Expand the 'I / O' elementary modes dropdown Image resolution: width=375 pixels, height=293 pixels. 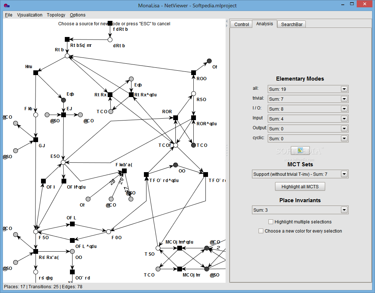[344, 109]
